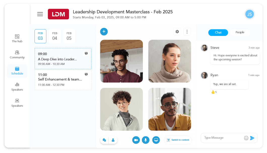Open the emoji picker in chat
This screenshot has height=153, width=267.
click(246, 138)
